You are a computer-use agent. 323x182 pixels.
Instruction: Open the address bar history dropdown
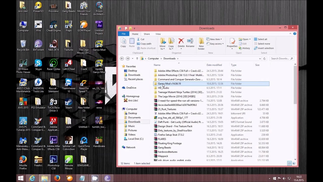[260, 59]
